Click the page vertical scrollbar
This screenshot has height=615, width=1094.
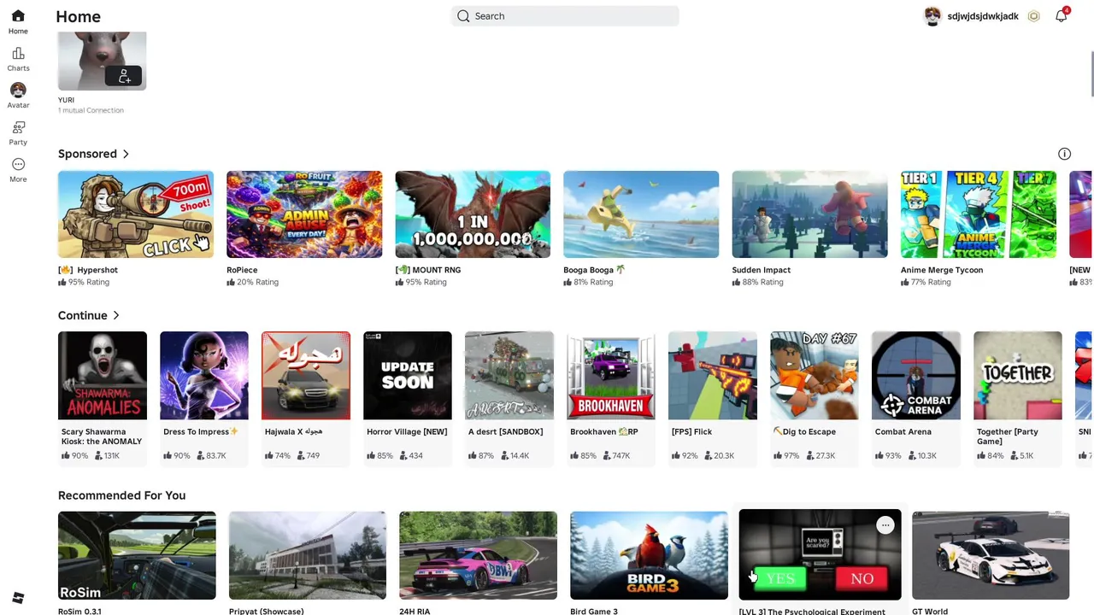click(x=1091, y=74)
